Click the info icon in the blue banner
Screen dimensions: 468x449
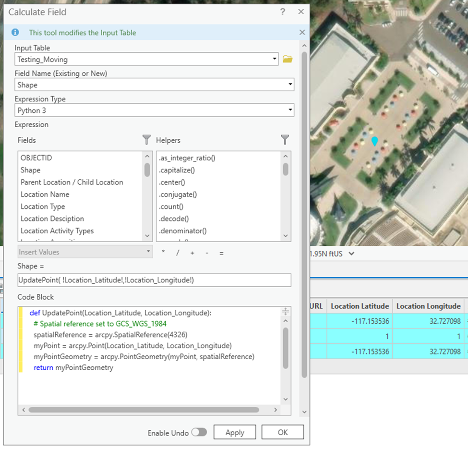click(15, 33)
